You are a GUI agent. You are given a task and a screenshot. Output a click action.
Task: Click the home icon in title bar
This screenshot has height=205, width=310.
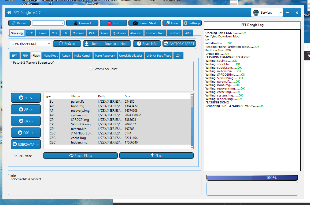coord(9,13)
